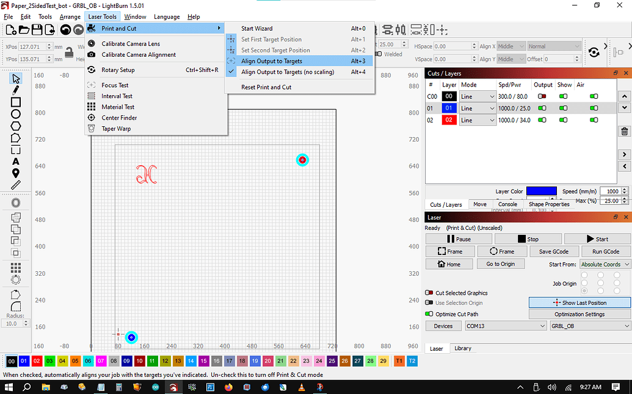This screenshot has width=632, height=394.
Task: Open Mode dropdown for layer 01
Action: (x=478, y=109)
